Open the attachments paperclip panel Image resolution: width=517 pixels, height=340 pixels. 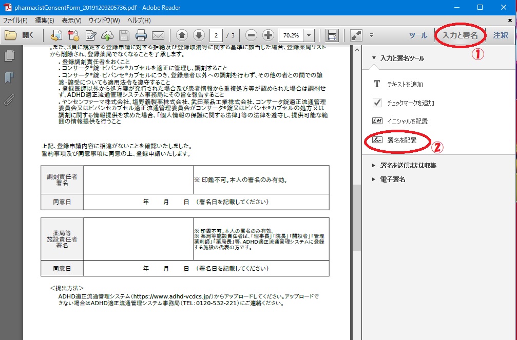point(9,99)
